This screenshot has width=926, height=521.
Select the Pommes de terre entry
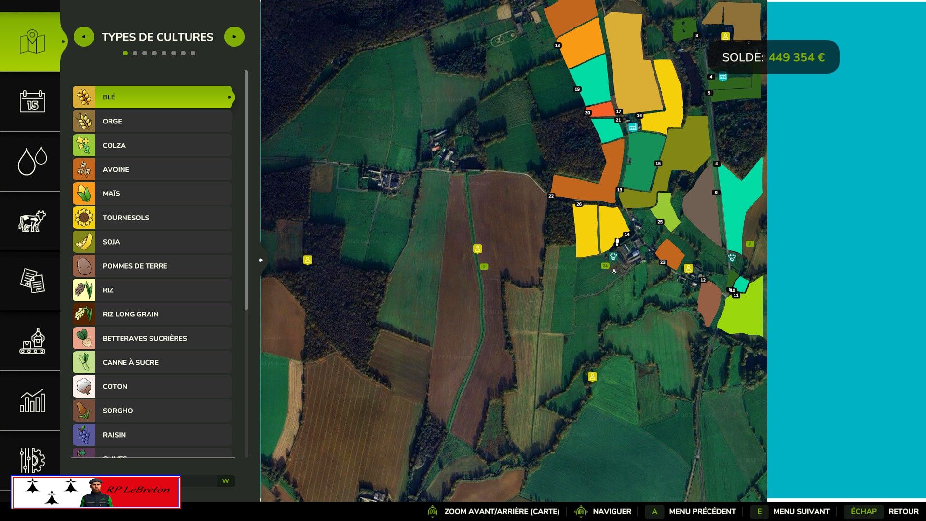point(152,266)
